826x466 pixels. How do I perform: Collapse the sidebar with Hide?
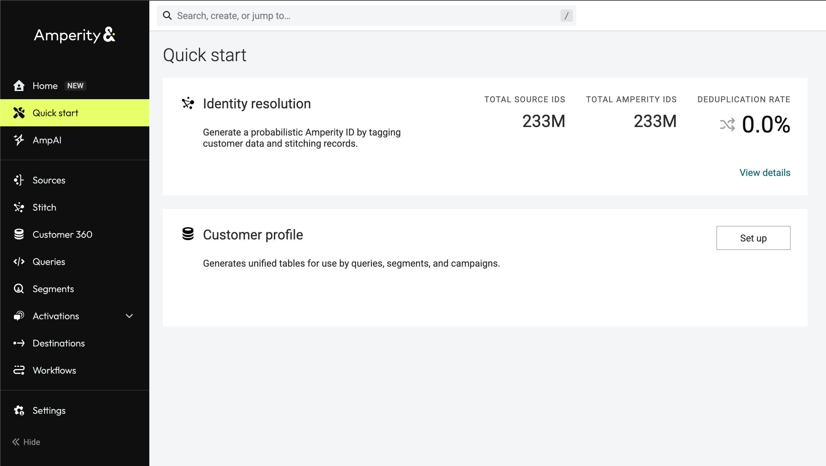(x=26, y=442)
